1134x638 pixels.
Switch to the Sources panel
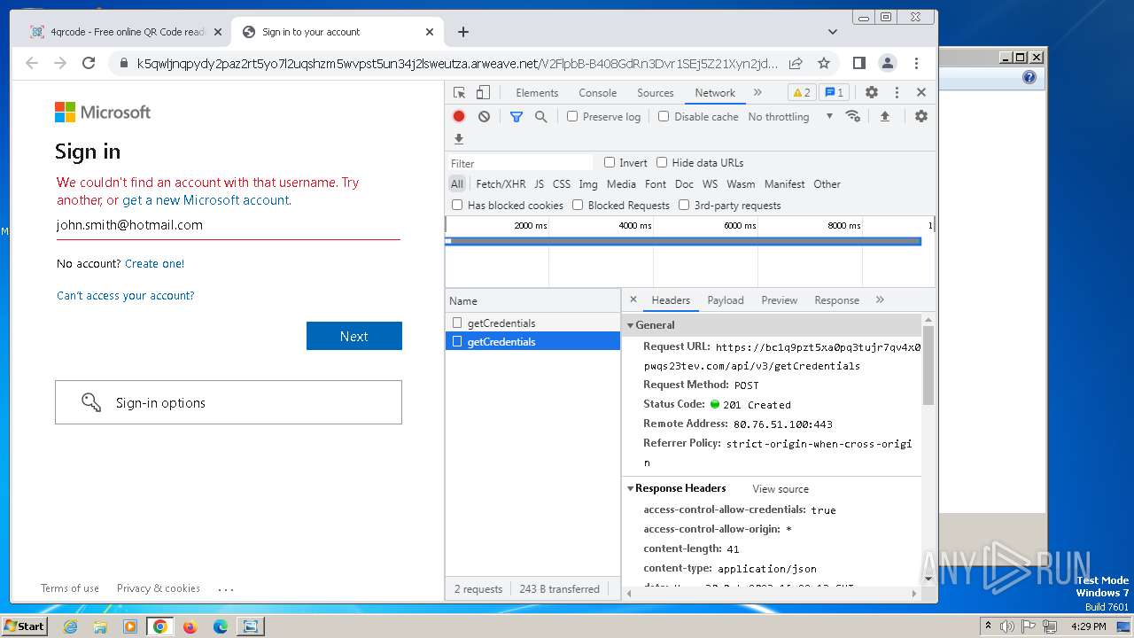click(656, 92)
